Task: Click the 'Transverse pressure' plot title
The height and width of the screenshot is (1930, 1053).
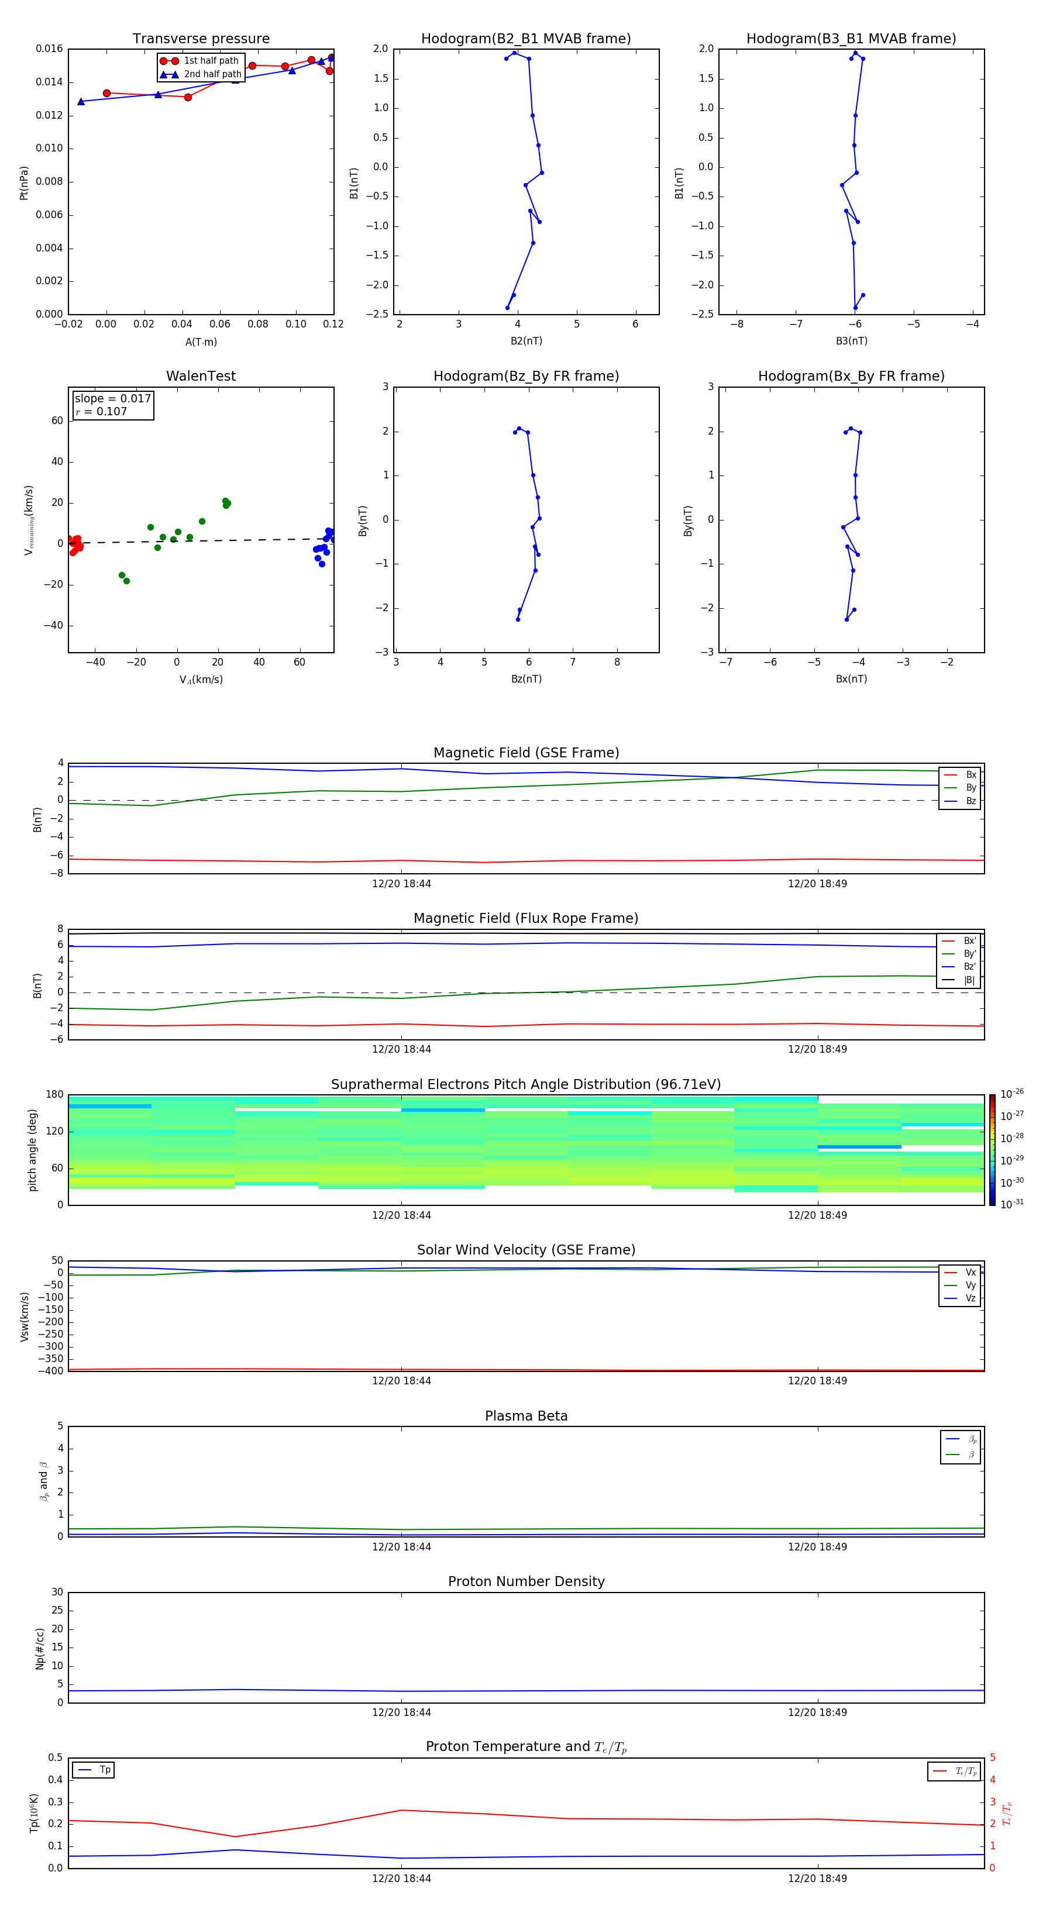Action: (x=201, y=39)
